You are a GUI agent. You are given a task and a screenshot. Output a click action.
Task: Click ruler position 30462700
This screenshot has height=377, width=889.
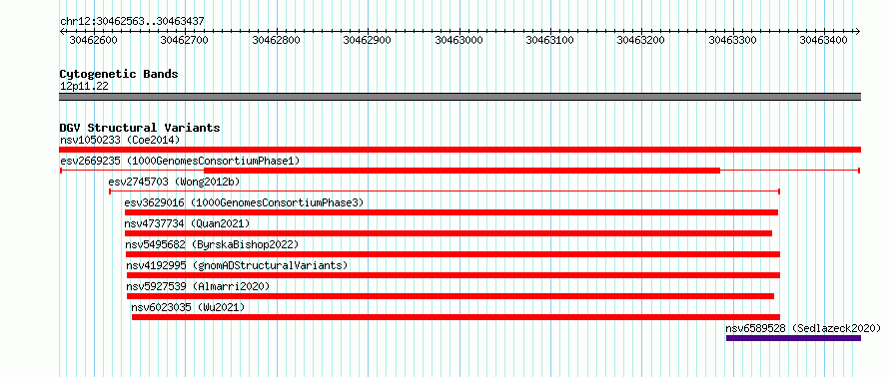(184, 40)
